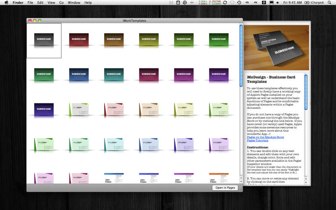The image size is (336, 210).
Task: Click the volume speaker icon in menu bar
Action: 278,3
